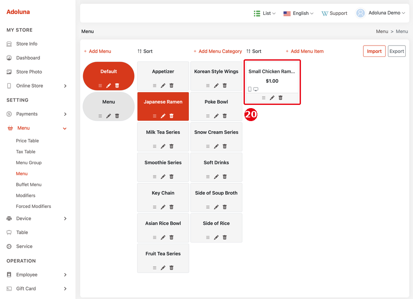Open Service settings in sidebar
The width and height of the screenshot is (413, 299).
click(x=24, y=246)
